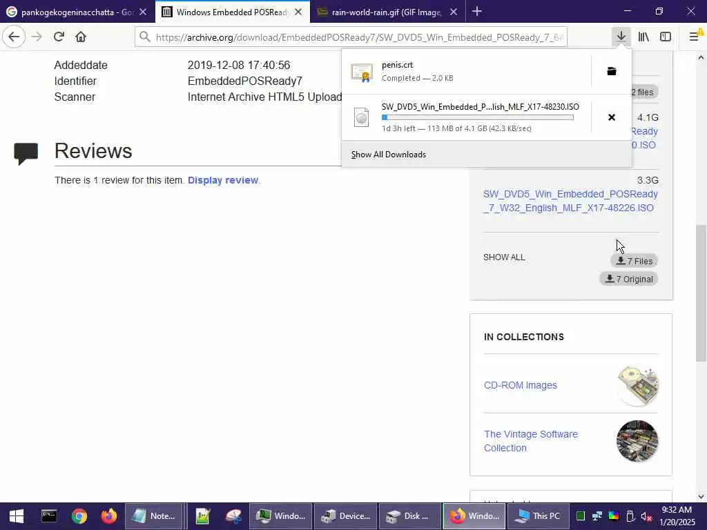Click the green system tray icon
The width and height of the screenshot is (707, 530).
pyautogui.click(x=581, y=516)
